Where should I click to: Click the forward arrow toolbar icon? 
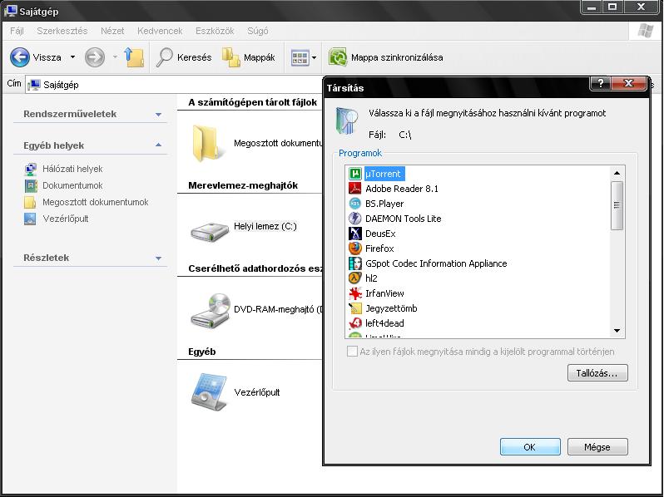click(x=94, y=57)
